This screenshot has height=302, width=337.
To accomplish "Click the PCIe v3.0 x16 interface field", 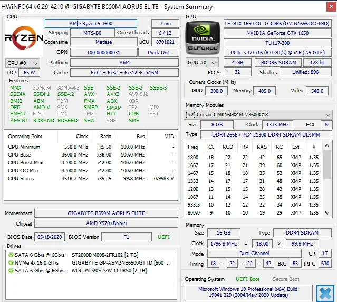I will coord(277,53).
